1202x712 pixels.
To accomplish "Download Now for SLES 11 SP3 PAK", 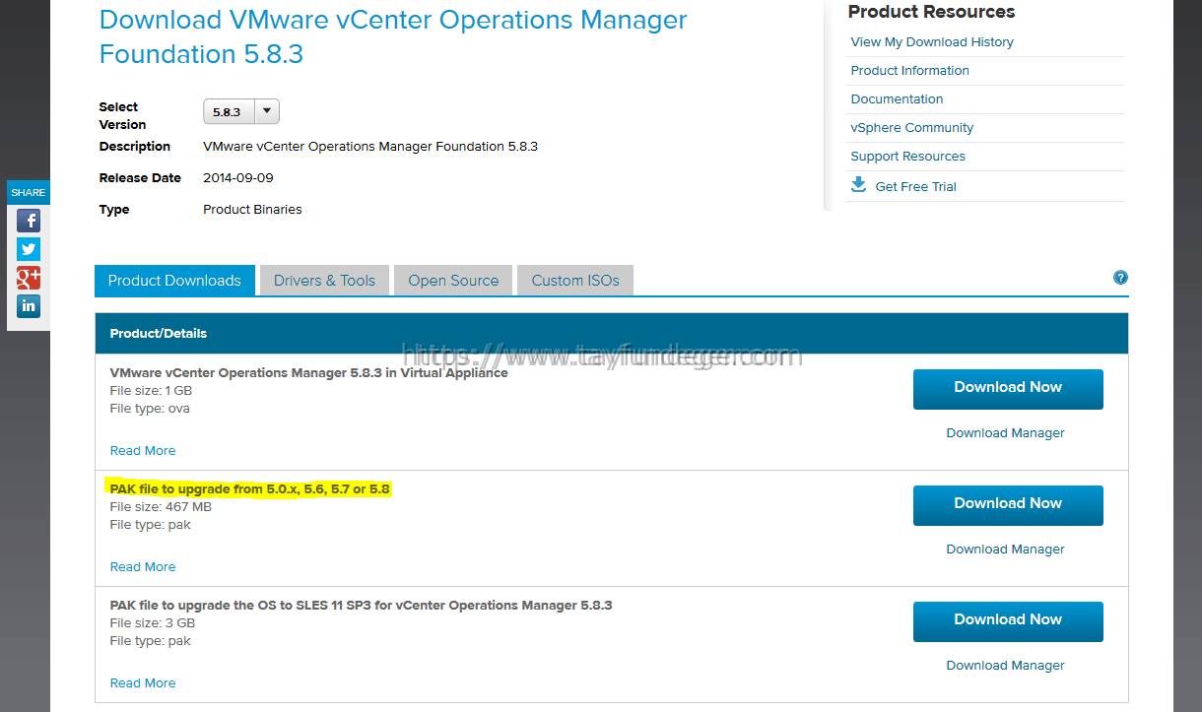I will click(x=1008, y=621).
